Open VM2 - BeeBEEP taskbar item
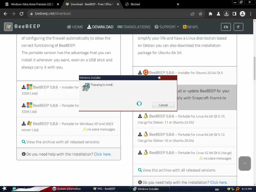The image size is (256, 192). coord(104,189)
